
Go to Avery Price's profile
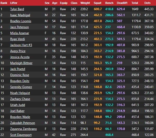18,51
